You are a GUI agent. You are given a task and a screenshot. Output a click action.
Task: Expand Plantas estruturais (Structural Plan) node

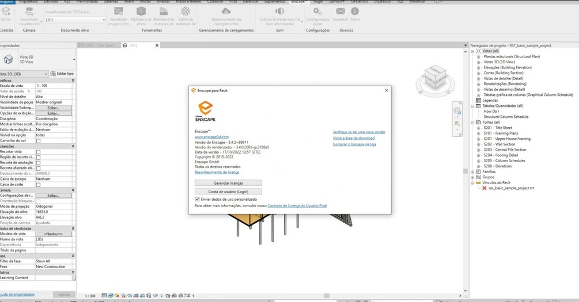click(478, 57)
